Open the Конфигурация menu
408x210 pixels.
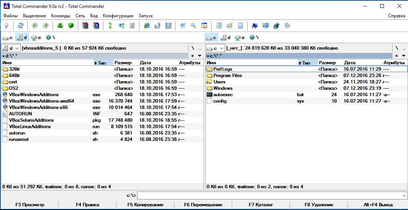click(118, 16)
